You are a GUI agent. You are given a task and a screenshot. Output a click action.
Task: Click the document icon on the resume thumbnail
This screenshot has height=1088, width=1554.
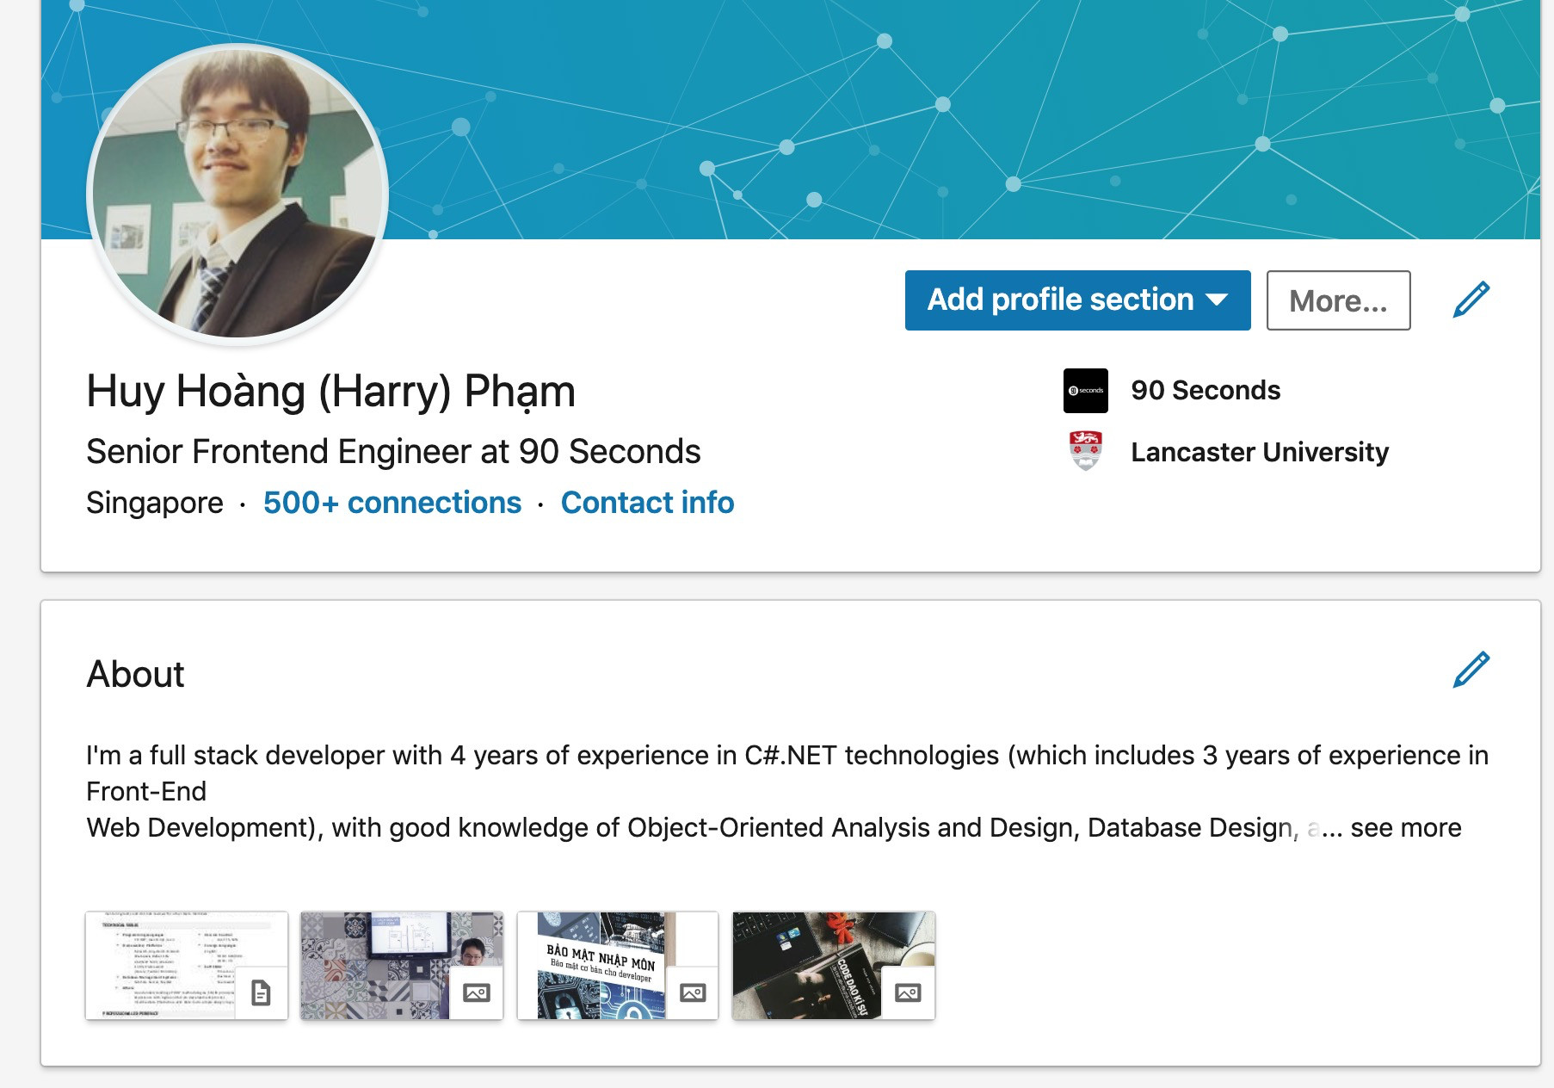261,993
